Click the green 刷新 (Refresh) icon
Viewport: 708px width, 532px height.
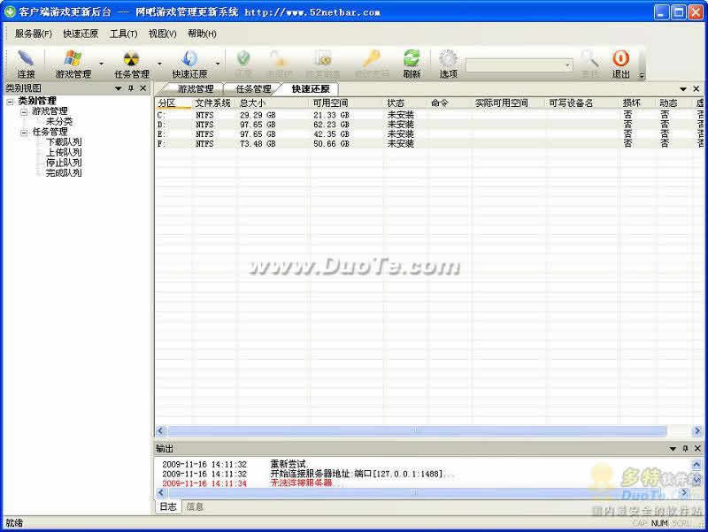pos(412,64)
